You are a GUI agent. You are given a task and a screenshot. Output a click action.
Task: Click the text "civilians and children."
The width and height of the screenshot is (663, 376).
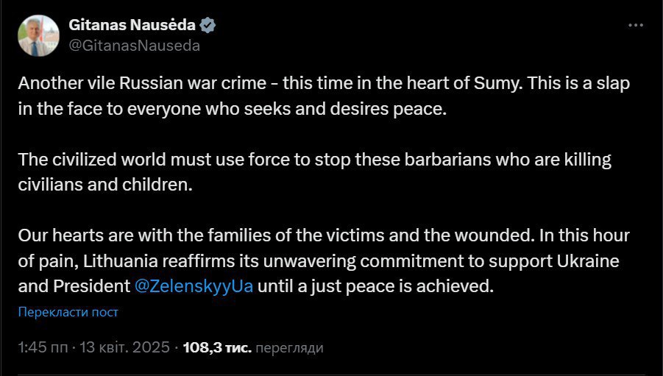(104, 184)
